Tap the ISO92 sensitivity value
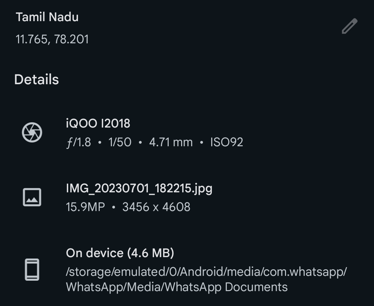 coord(226,142)
